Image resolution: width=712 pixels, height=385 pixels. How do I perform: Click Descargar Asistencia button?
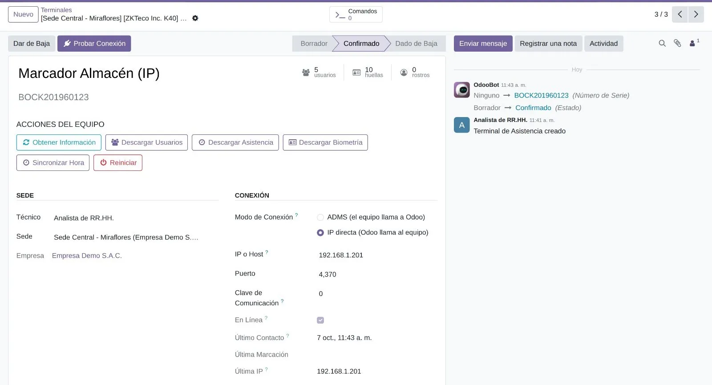coord(235,142)
